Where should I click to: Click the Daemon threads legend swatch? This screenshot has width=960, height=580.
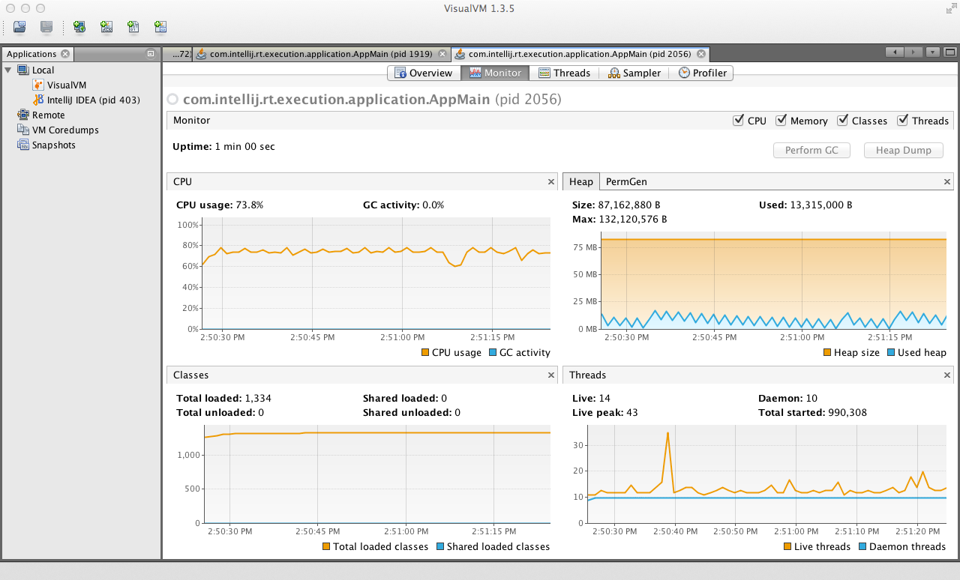[862, 546]
